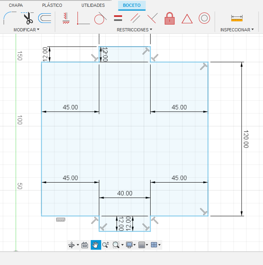Apply Parallel constraint icon

(135, 18)
